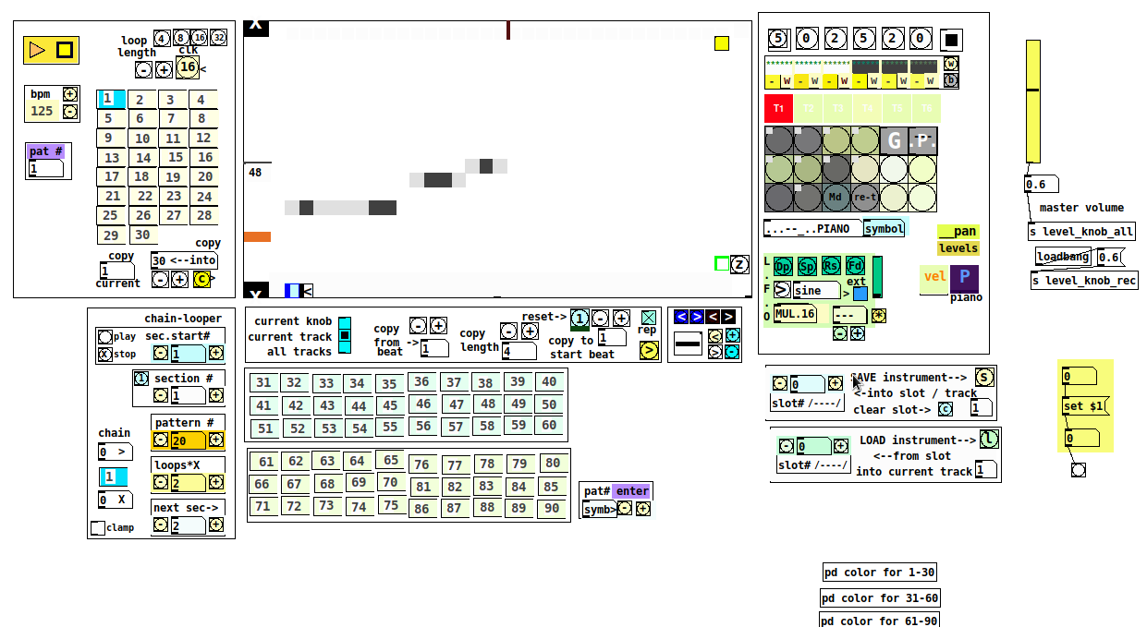Click the yellow C copy pattern button
Image resolution: width=1147 pixels, height=627 pixels.
[x=201, y=279]
